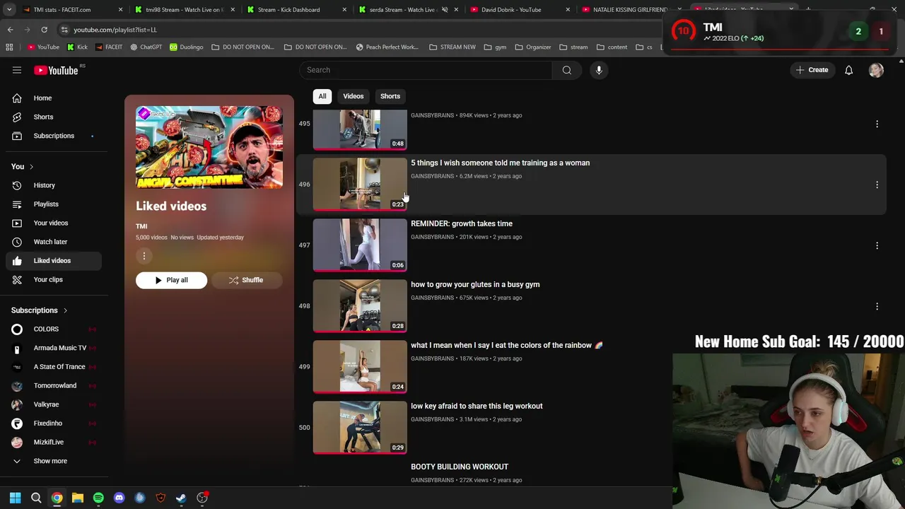Click the Play all button

(171, 280)
